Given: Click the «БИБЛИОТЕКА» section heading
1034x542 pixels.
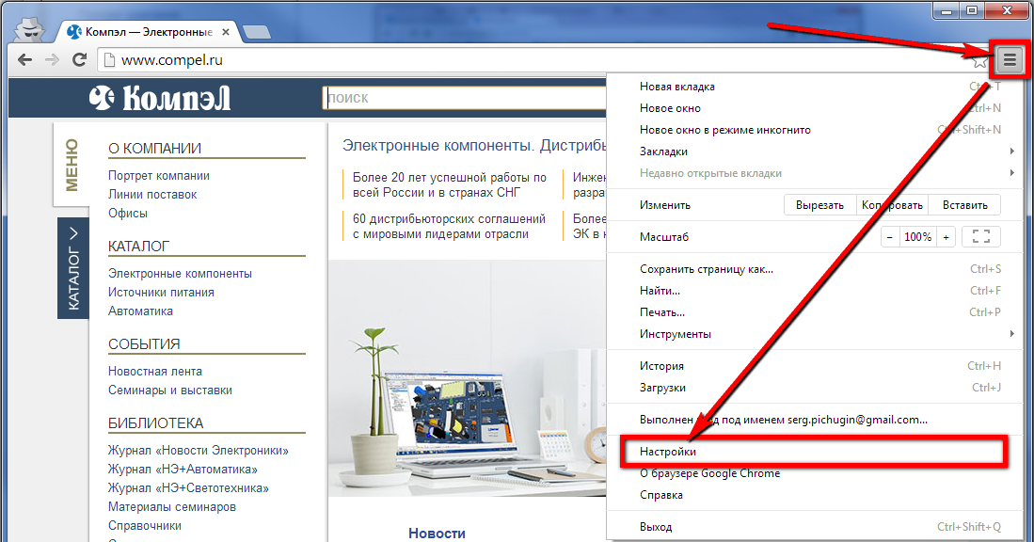Looking at the screenshot, I should (155, 423).
